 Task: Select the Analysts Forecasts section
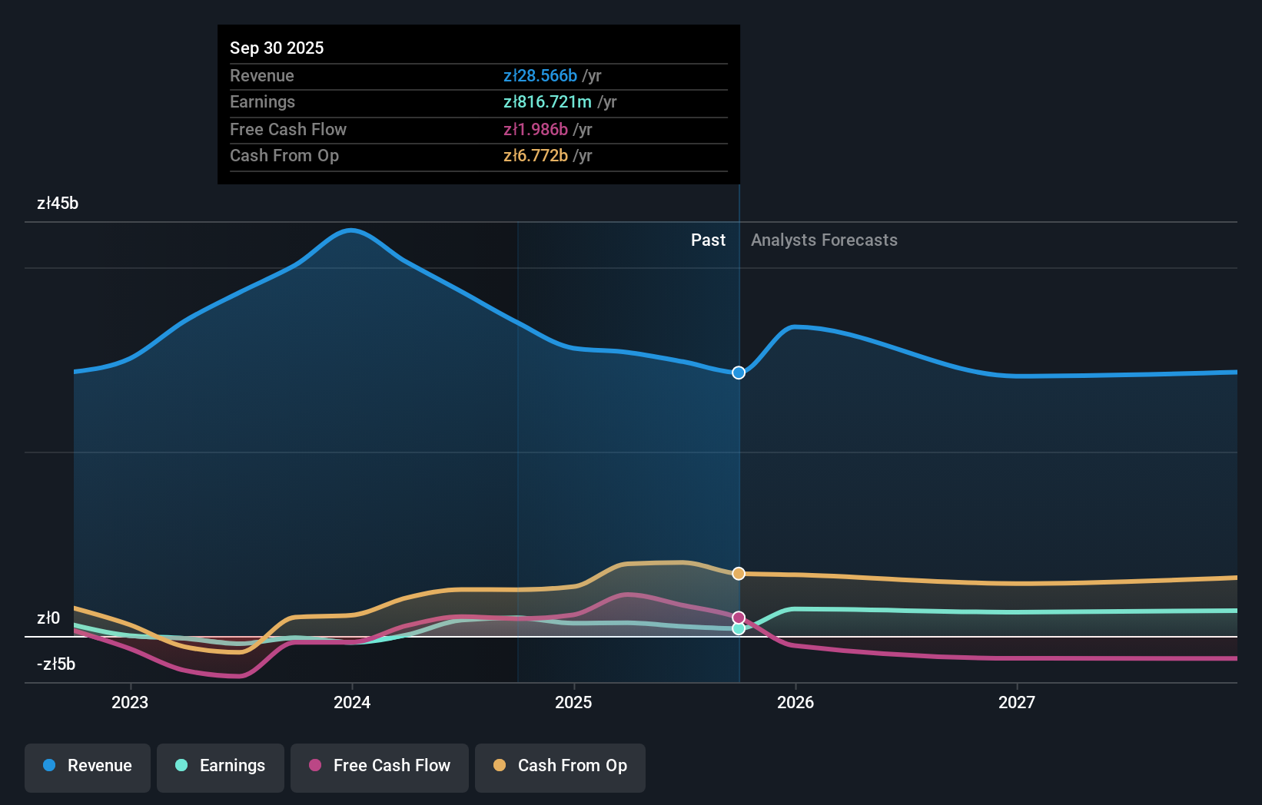point(823,240)
